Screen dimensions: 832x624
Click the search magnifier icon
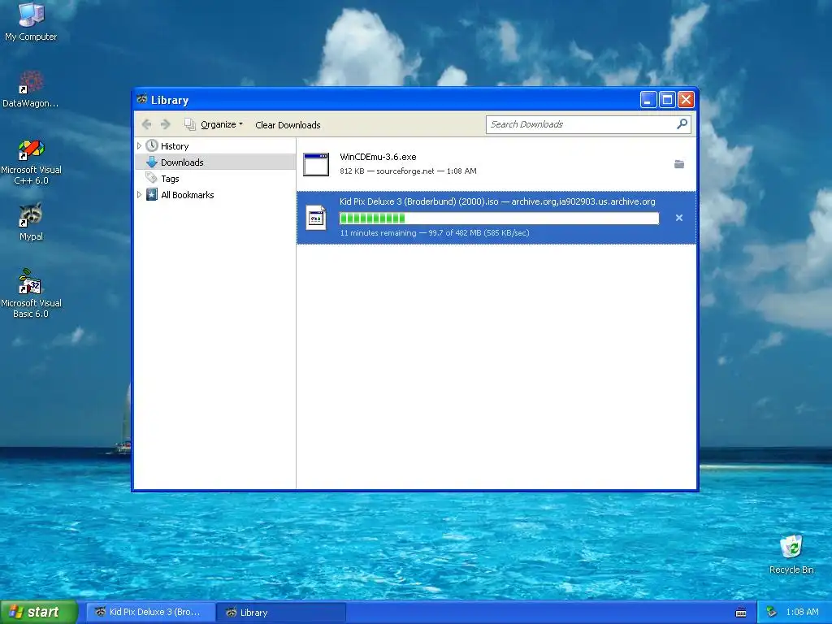(682, 124)
